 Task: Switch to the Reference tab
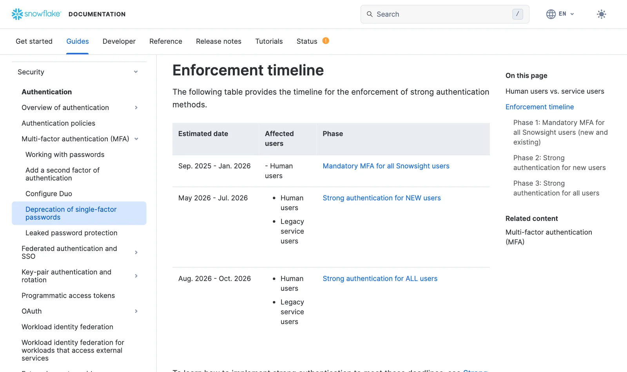pos(166,42)
